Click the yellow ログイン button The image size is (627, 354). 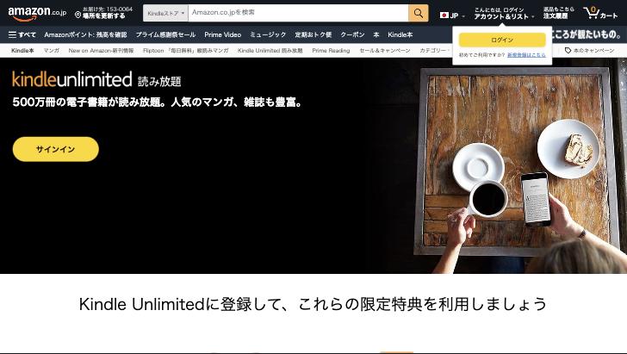502,40
